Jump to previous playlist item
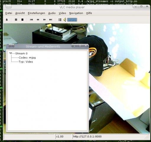151x142 pixels. click(31, 20)
